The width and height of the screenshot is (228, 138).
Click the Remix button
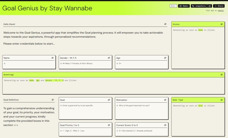184,6
